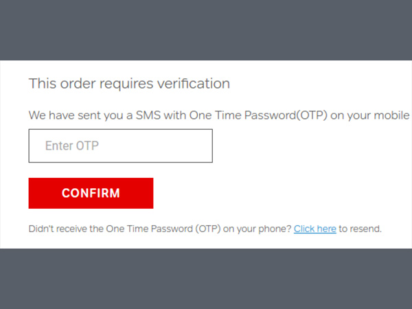Click the Enter OTP input field

pos(120,146)
